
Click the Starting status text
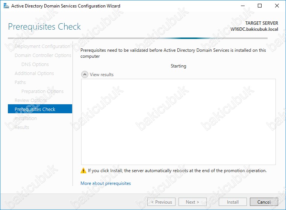[x=179, y=66]
